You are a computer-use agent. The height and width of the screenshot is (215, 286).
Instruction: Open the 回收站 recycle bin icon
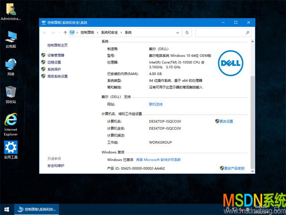(x=11, y=95)
